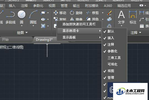Switch to the A360 ribbon tab
Viewport: 149px width, 100px height.
(108, 6)
